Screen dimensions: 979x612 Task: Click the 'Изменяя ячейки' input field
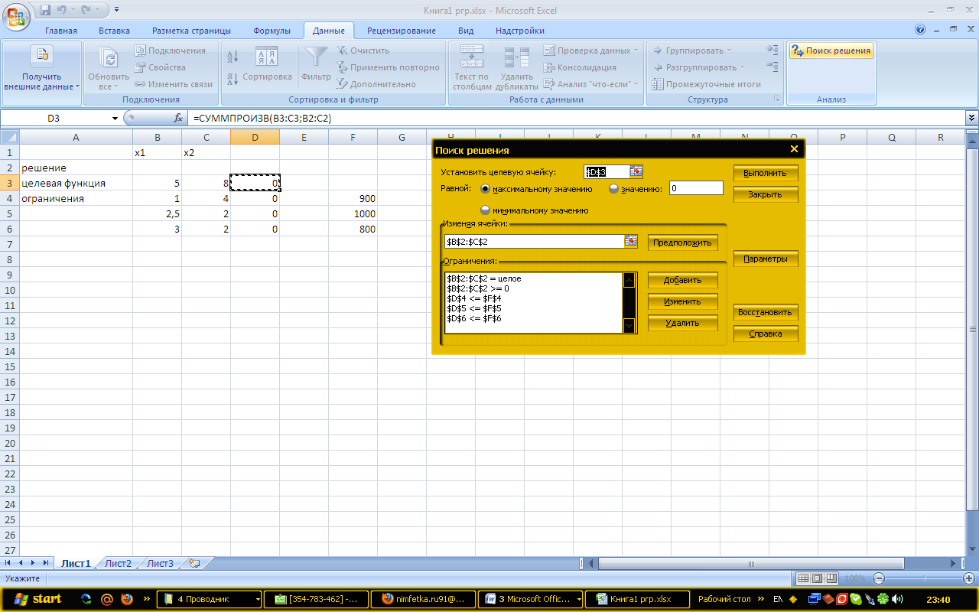pyautogui.click(x=534, y=242)
